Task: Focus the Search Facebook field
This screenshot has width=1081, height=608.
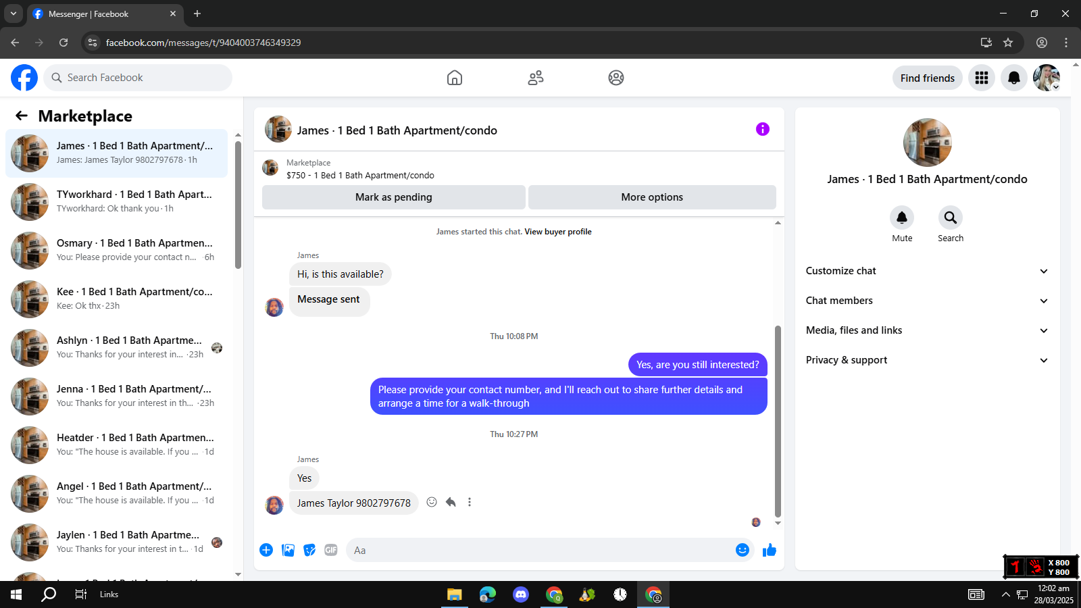Action: point(138,78)
